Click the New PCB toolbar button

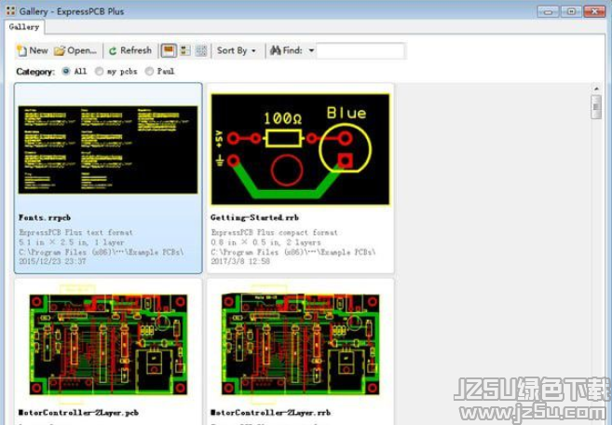pos(32,50)
